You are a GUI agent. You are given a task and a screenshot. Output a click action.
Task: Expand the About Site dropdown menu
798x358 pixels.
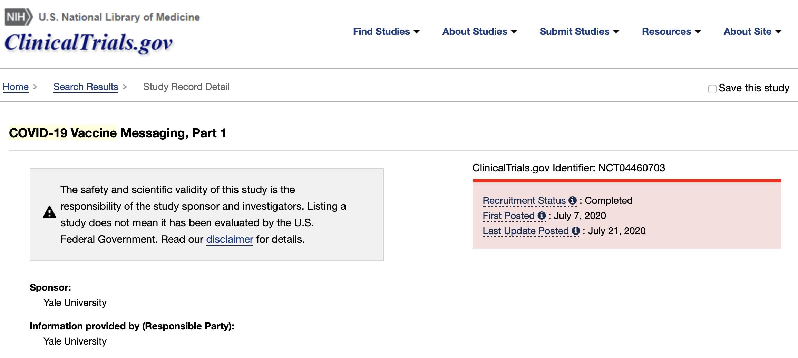752,32
